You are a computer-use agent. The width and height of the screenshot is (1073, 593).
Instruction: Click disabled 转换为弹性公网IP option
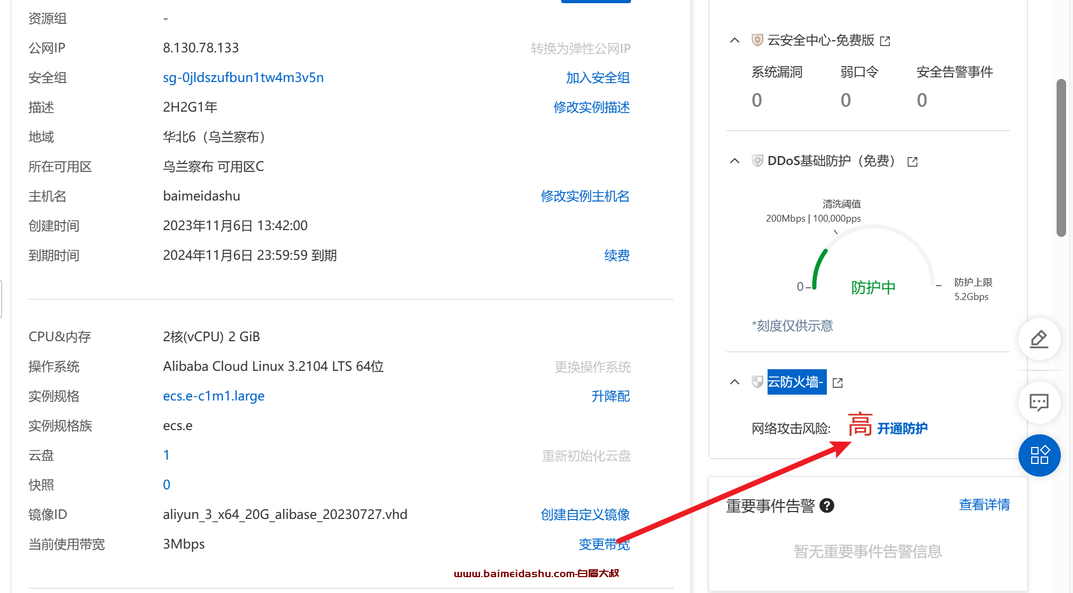[x=581, y=49]
